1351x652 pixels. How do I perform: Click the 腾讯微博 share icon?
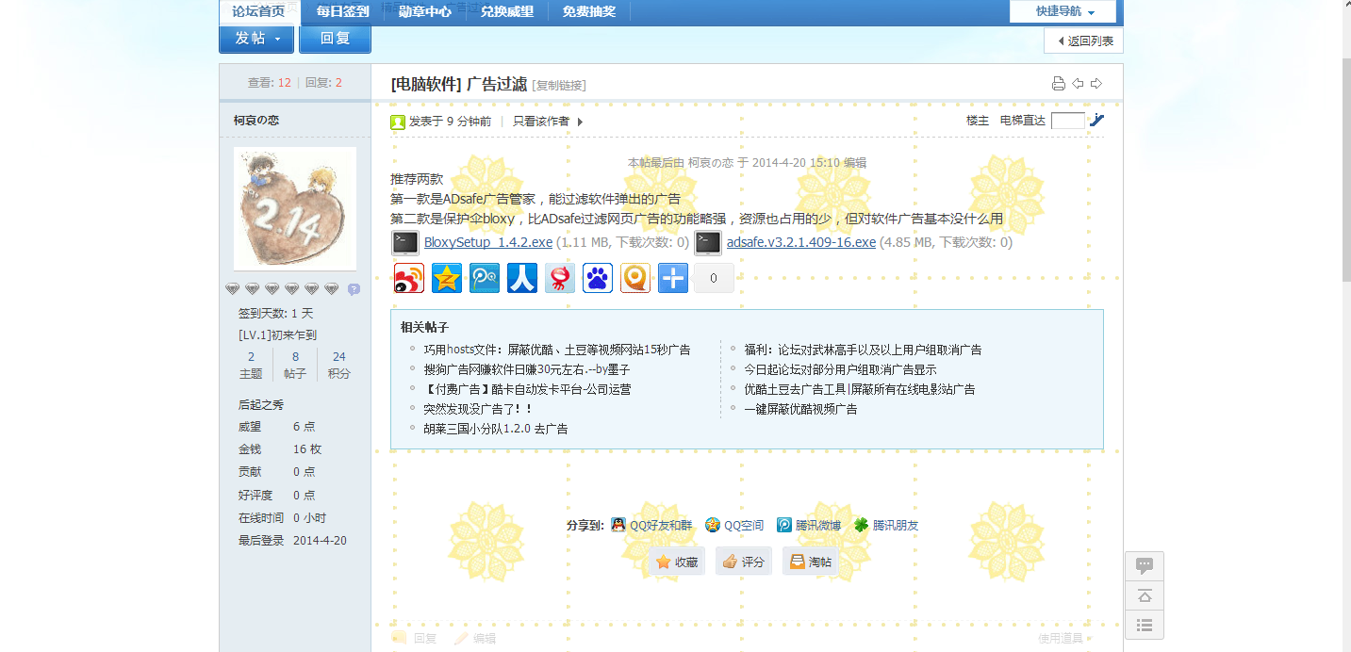(x=784, y=525)
